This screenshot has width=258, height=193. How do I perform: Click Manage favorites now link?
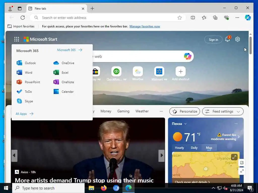point(145,26)
